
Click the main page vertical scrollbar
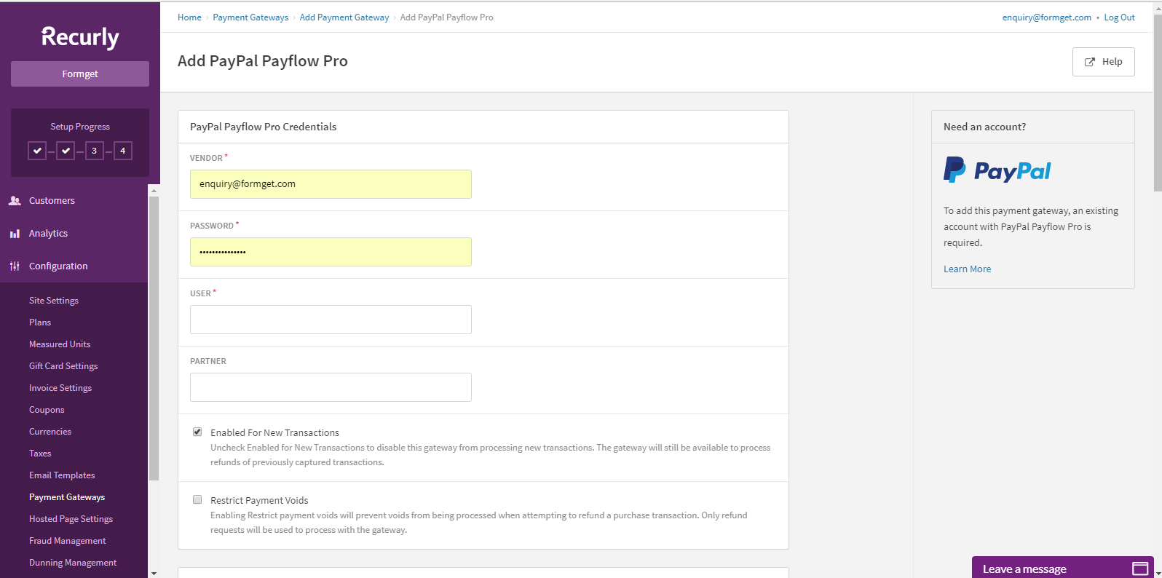(1158, 102)
